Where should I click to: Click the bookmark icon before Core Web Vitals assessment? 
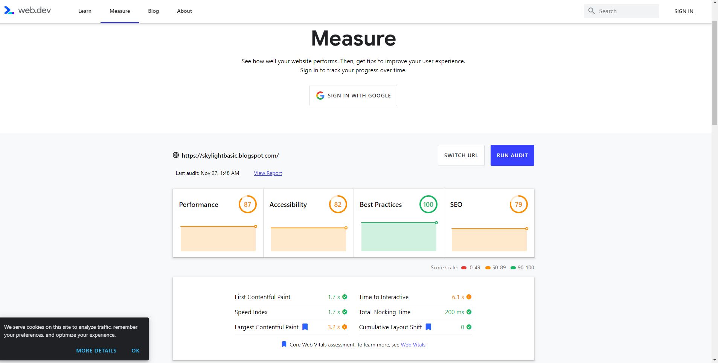[284, 344]
